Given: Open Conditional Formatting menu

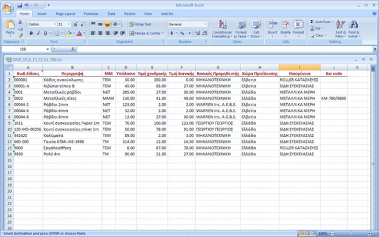Looking at the screenshot, I should 222,29.
